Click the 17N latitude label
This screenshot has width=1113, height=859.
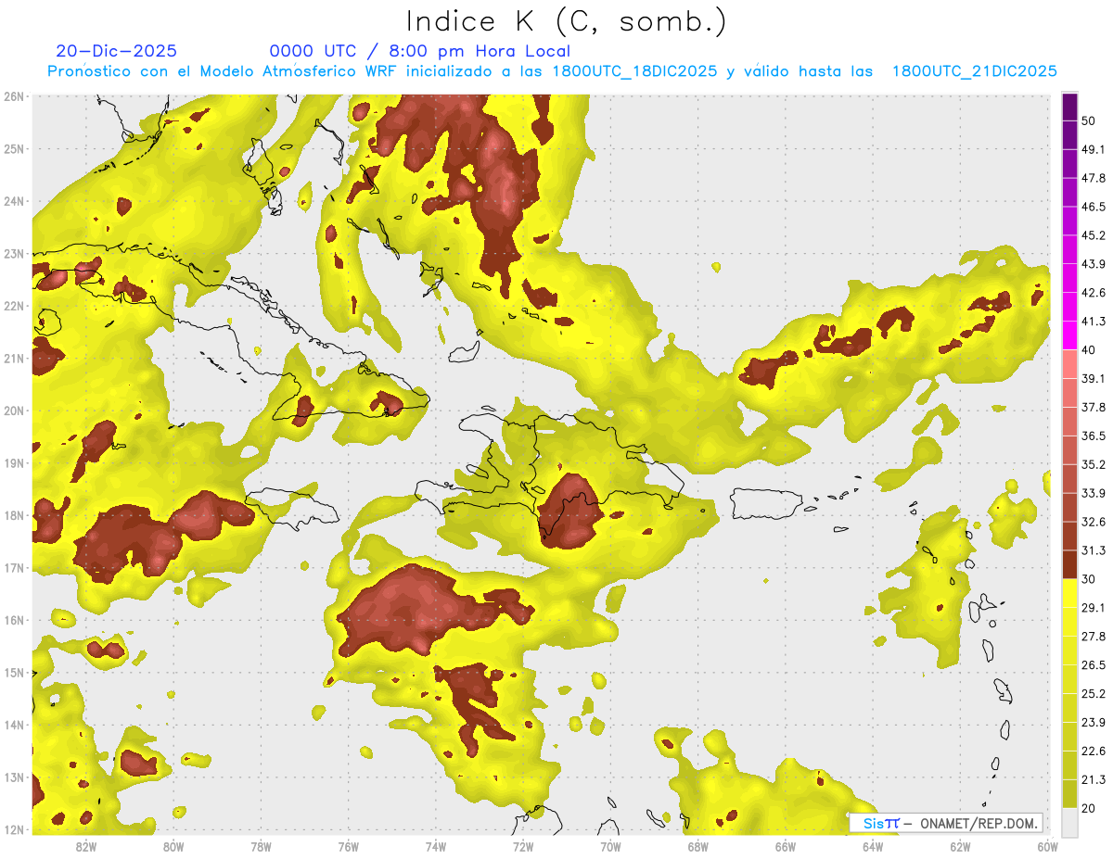[13, 567]
